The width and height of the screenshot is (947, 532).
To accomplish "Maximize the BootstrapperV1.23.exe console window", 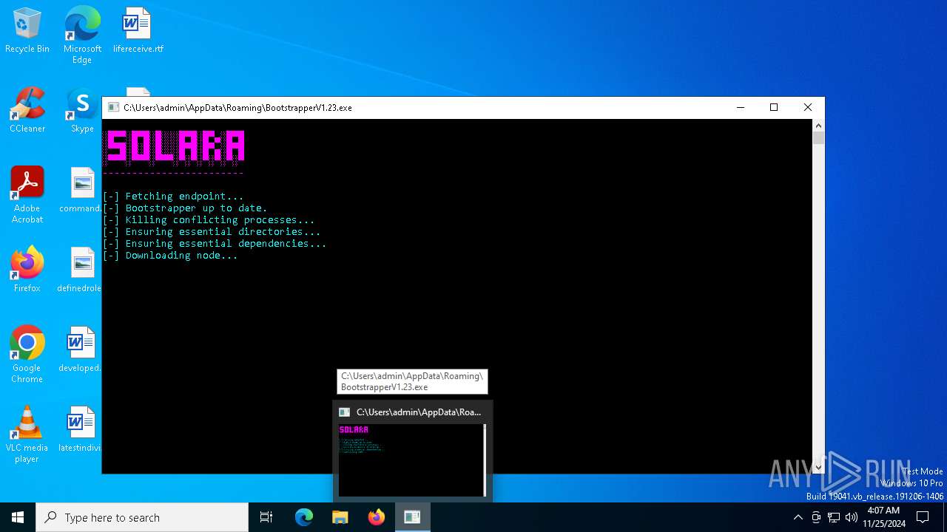I will pos(774,107).
